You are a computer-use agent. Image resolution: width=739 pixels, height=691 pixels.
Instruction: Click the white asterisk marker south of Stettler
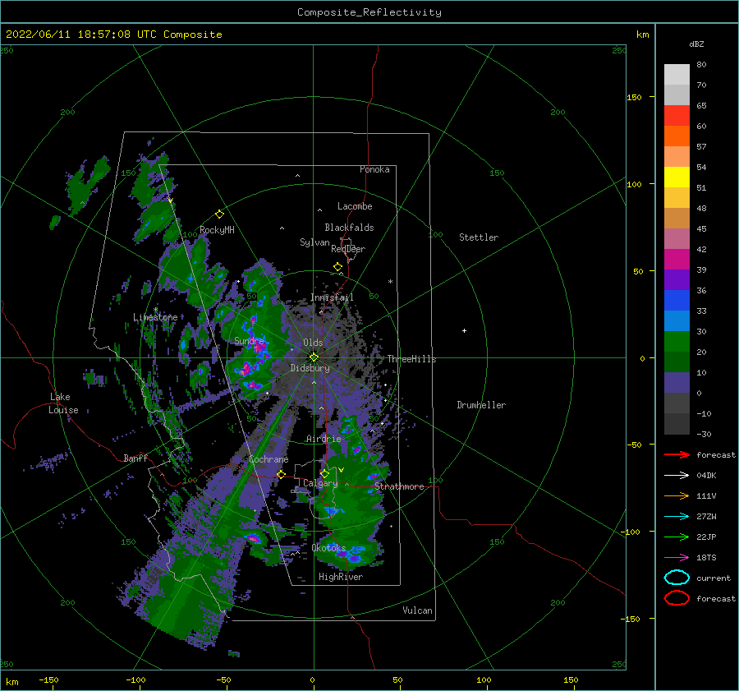[x=390, y=282]
